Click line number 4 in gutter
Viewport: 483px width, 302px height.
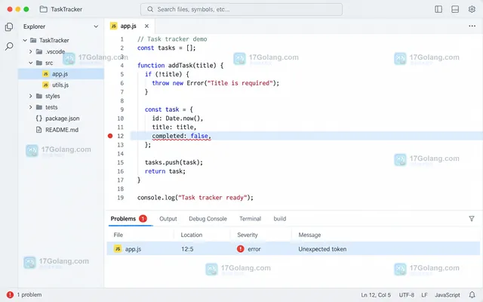tap(122, 66)
